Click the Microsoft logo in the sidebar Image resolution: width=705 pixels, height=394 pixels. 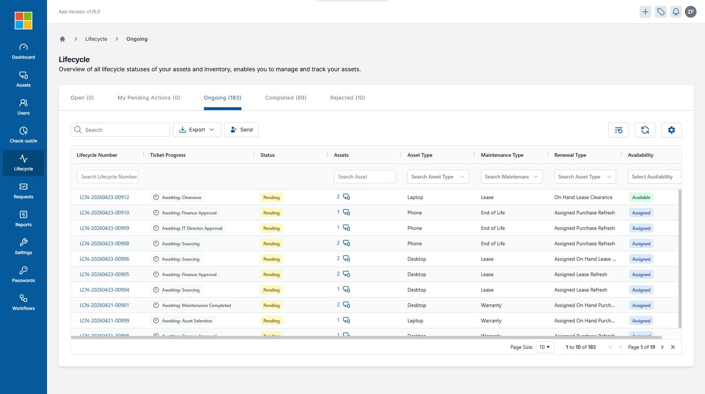tap(24, 21)
